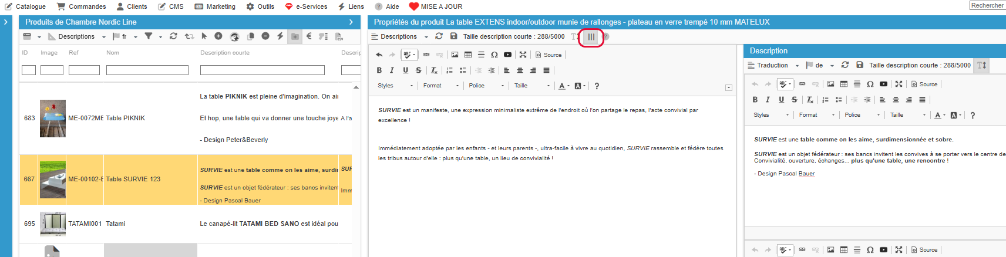Insert a table in the middle editor
This screenshot has height=257, width=1006.
tap(468, 55)
